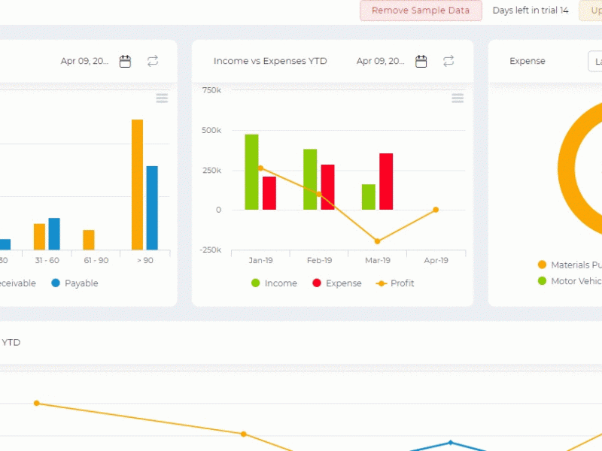The width and height of the screenshot is (602, 451).
Task: Select the Jan-19 green income bar
Action: (x=251, y=172)
